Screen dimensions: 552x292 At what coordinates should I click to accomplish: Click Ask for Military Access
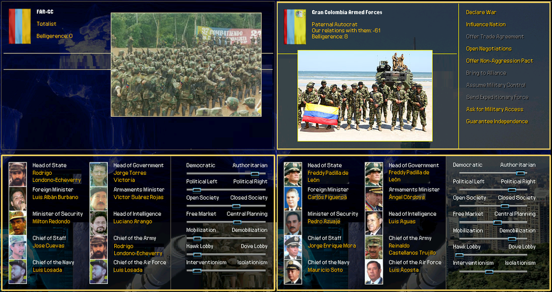click(x=494, y=109)
